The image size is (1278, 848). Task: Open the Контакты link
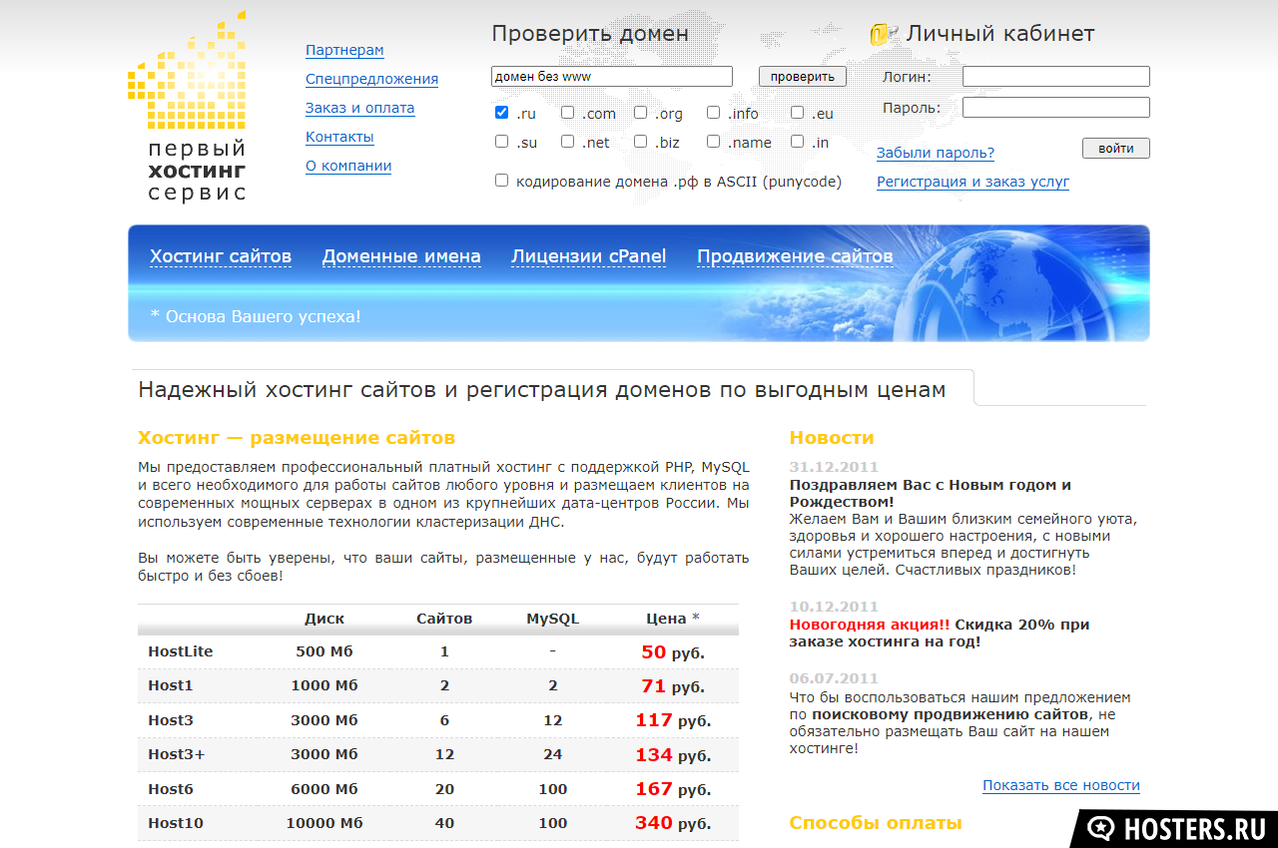coord(339,137)
